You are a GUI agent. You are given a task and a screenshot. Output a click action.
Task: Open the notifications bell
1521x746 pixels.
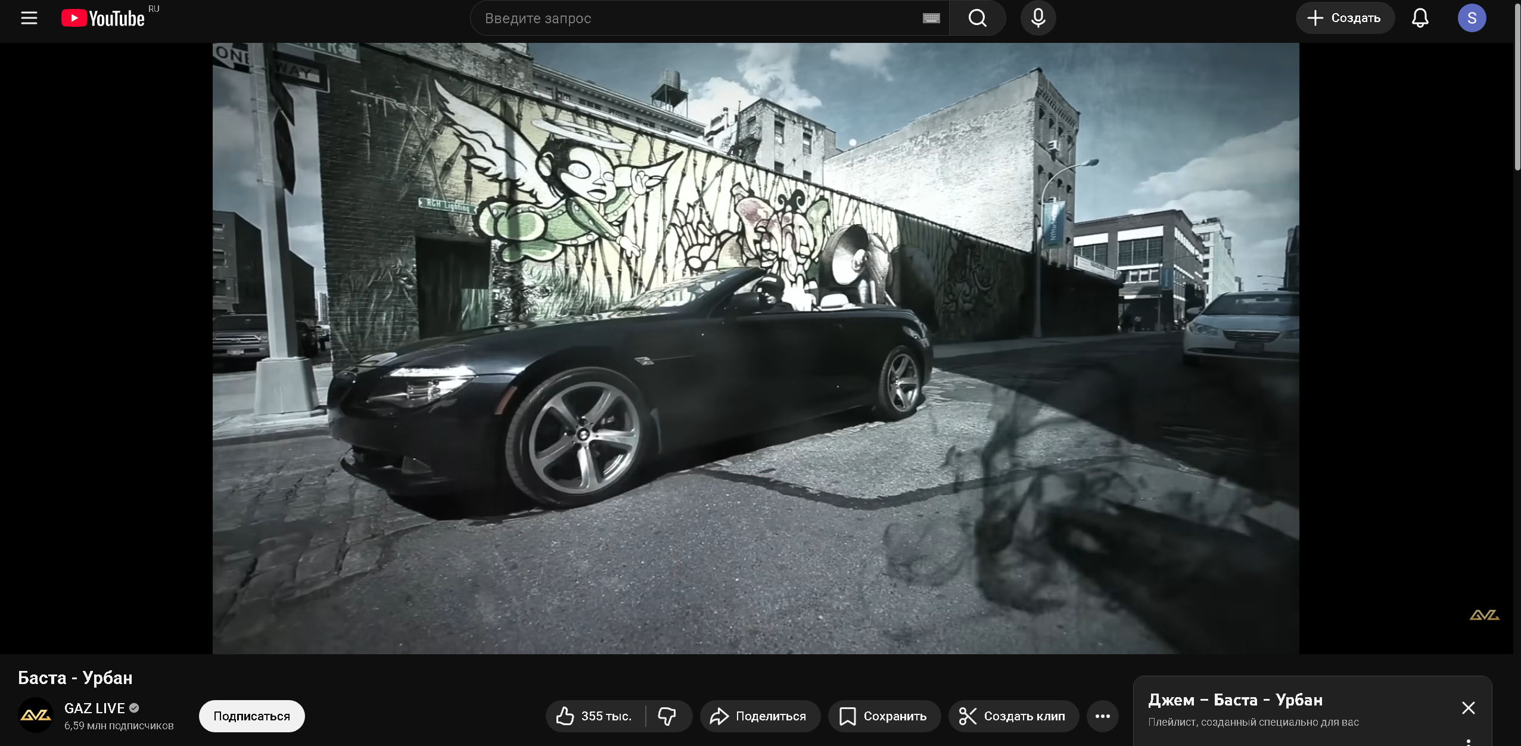(1420, 18)
